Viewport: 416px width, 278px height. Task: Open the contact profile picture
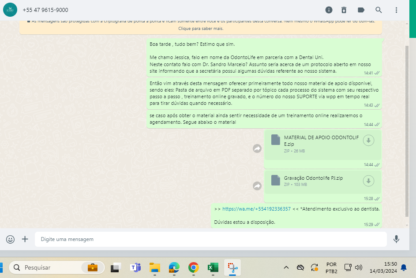tap(10, 10)
